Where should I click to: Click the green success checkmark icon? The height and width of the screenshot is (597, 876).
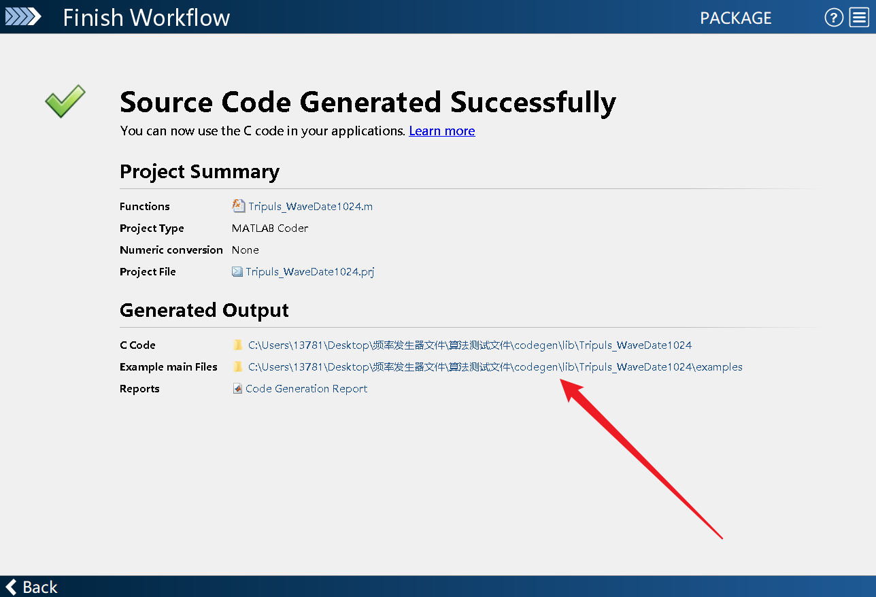(65, 101)
